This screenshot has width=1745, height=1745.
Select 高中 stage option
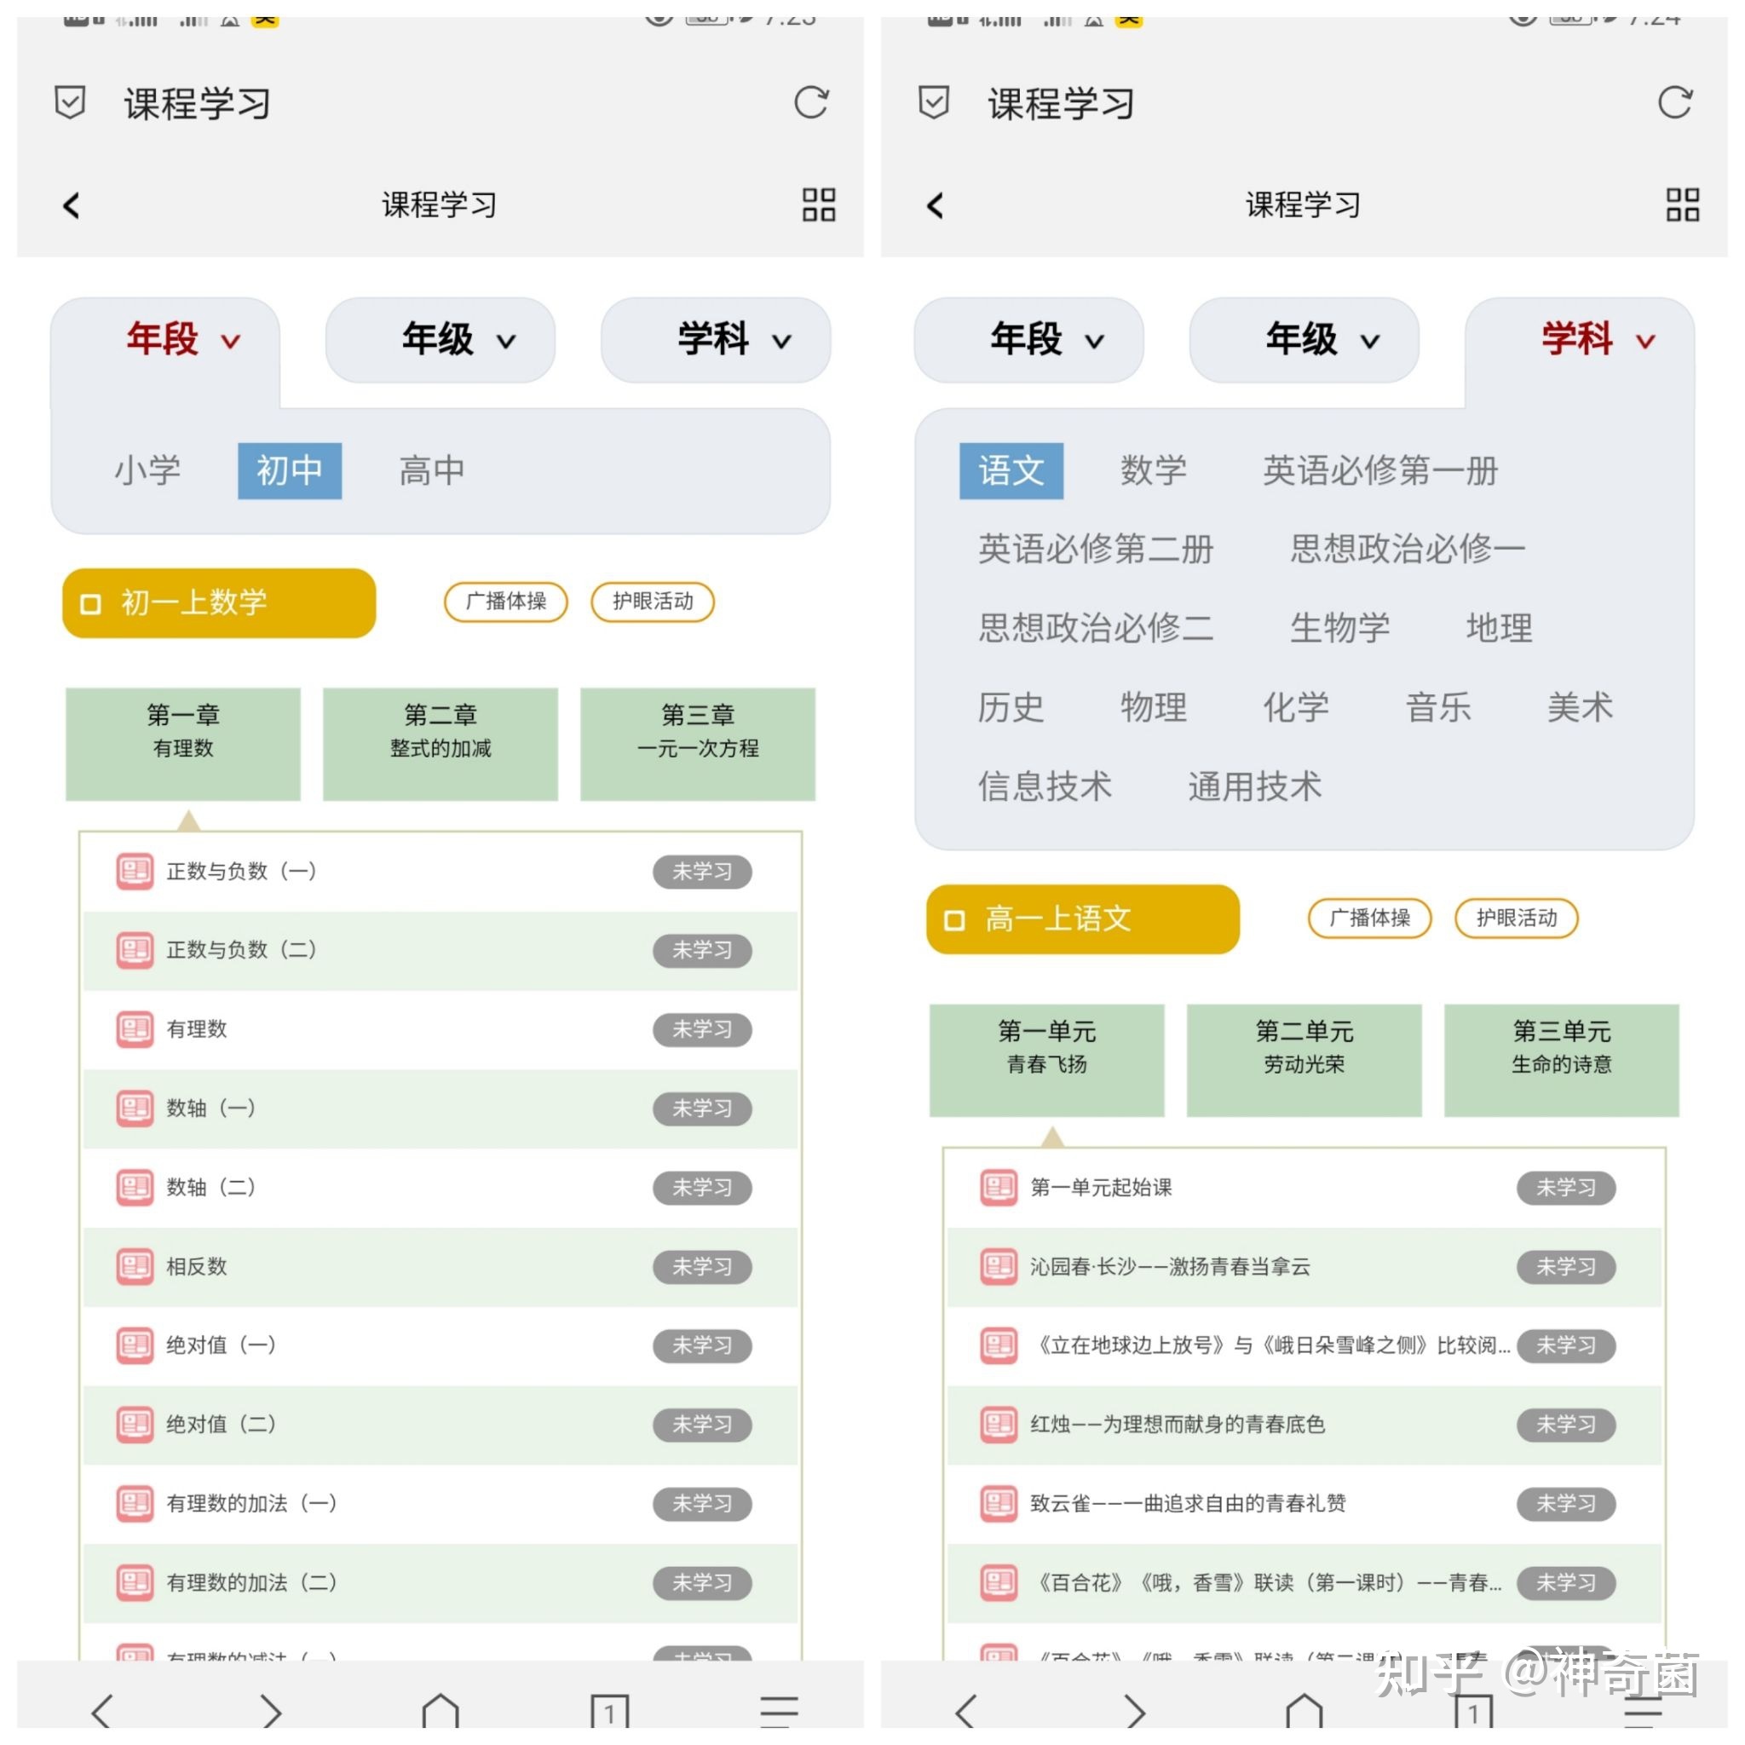[430, 469]
